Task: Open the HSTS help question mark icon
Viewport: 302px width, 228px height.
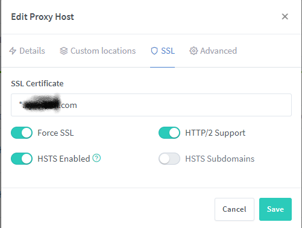Action: [96, 158]
